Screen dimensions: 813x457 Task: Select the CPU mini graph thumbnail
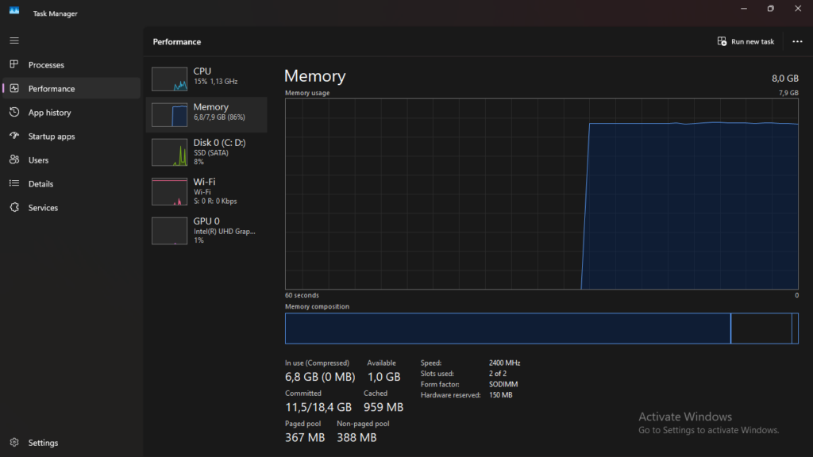coord(170,79)
